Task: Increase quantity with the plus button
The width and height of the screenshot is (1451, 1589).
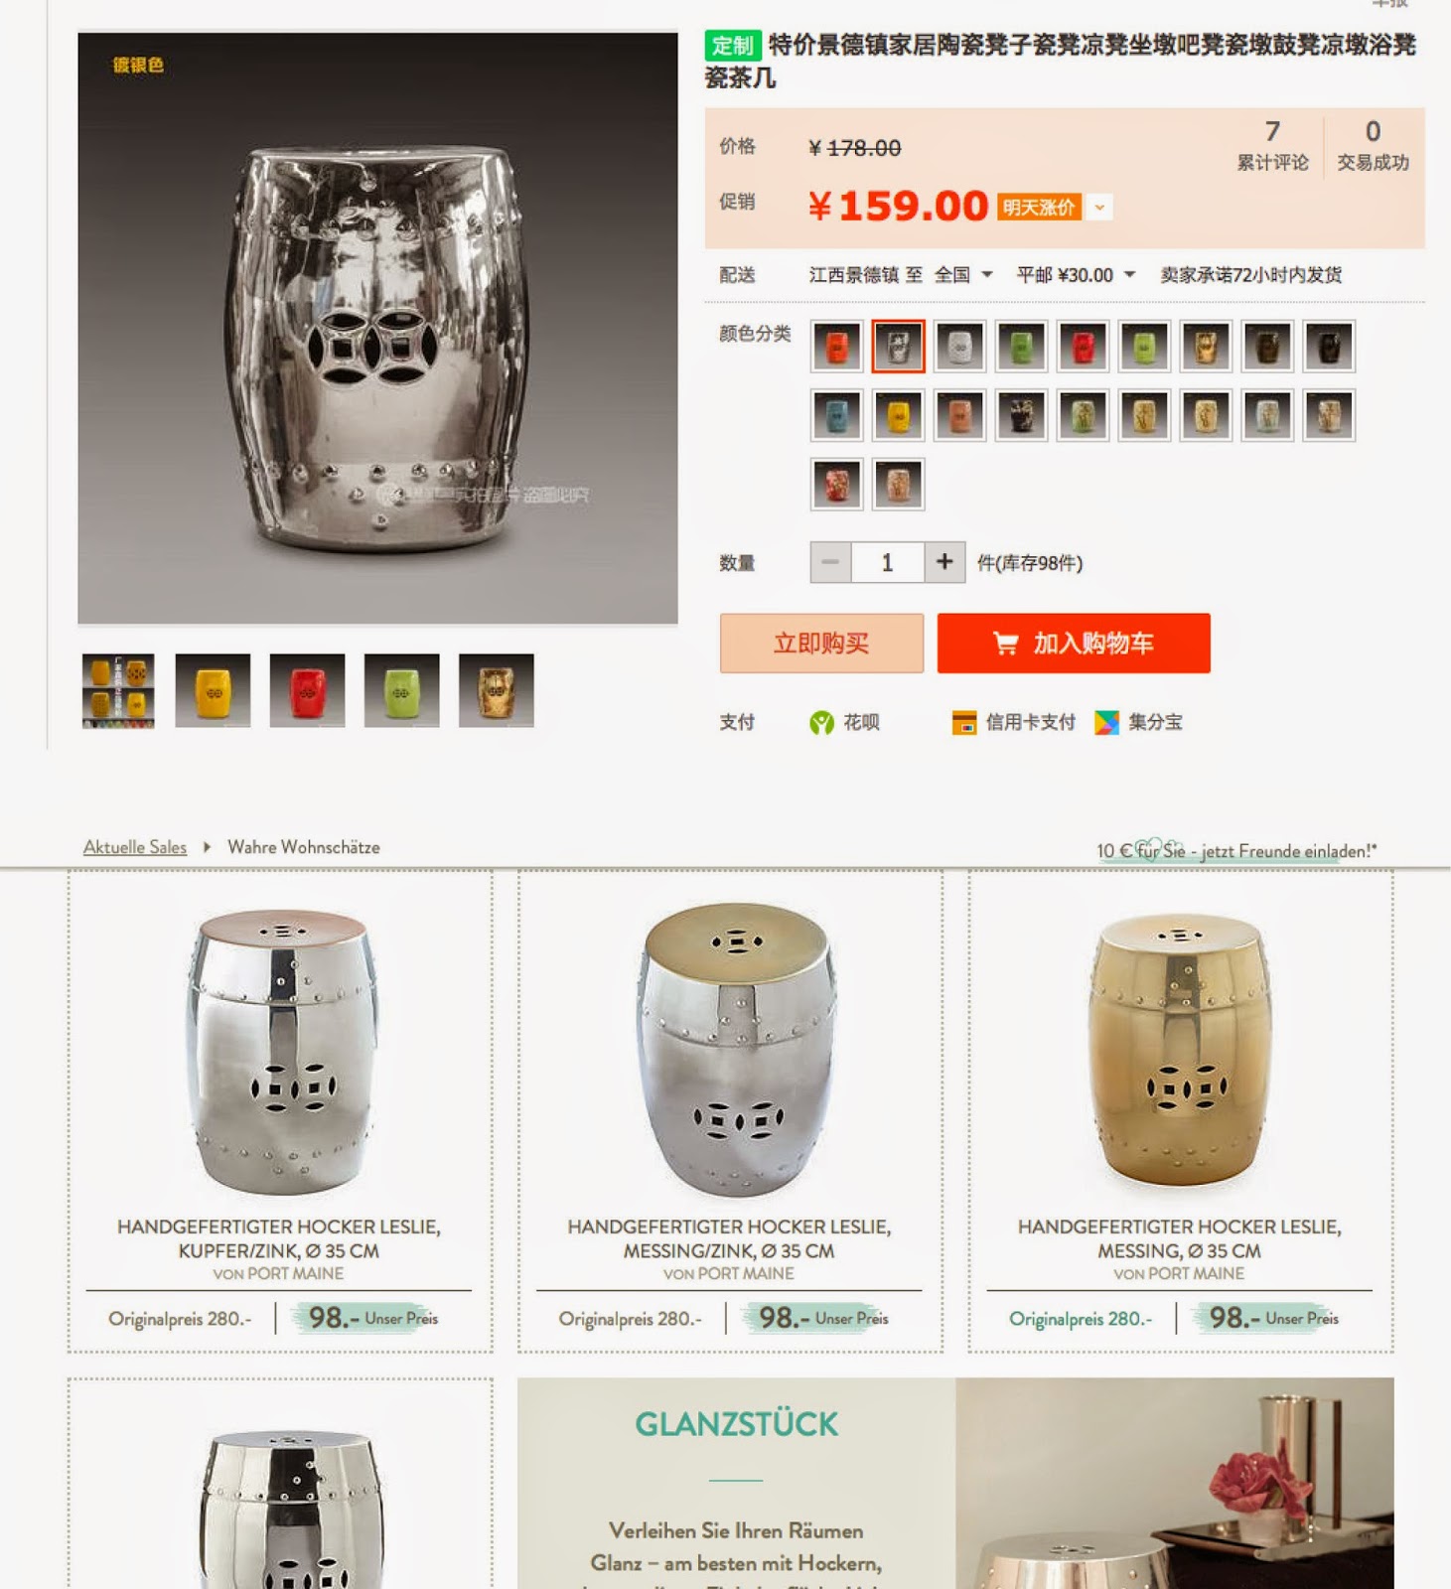Action: pos(944,563)
